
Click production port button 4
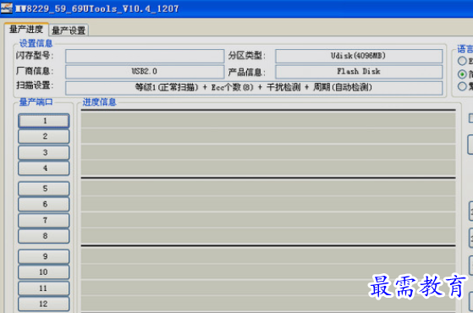44,168
